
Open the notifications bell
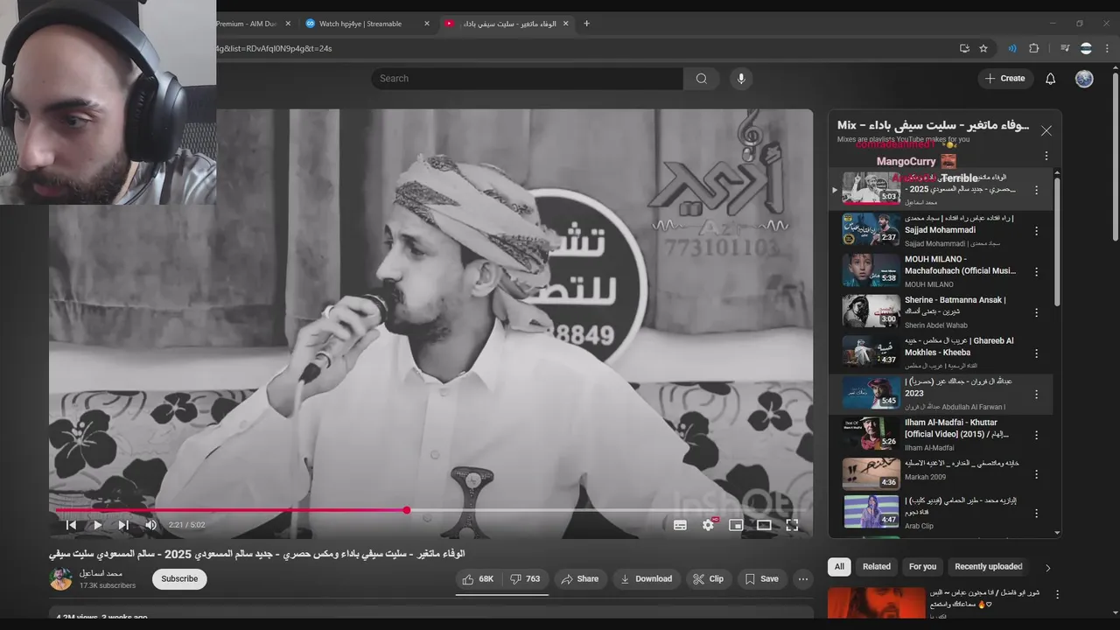point(1051,79)
